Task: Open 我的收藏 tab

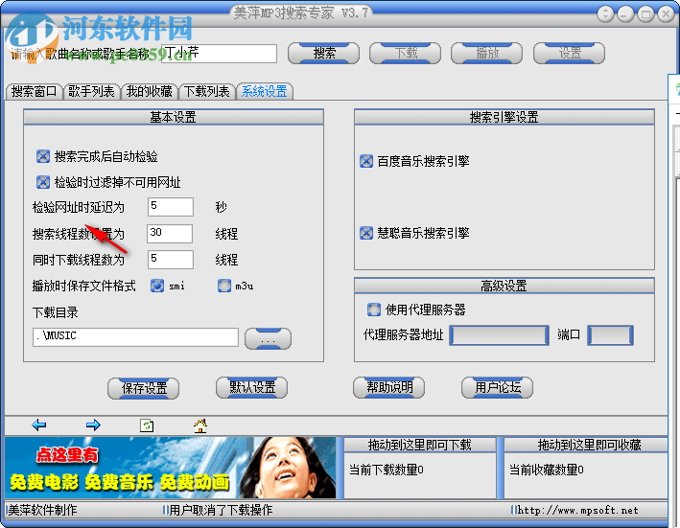Action: pos(149,91)
